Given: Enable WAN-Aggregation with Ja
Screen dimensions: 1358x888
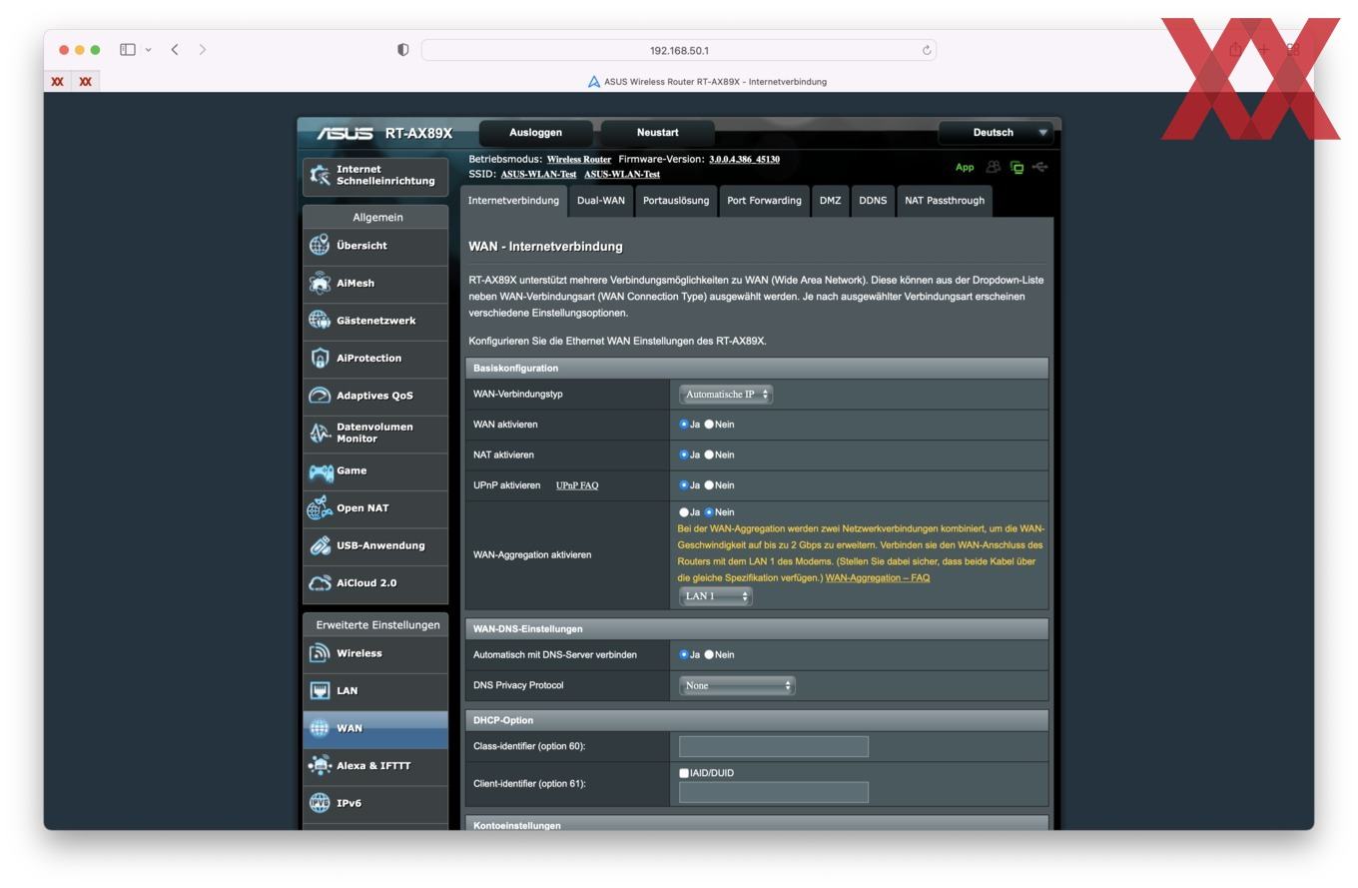Looking at the screenshot, I should (684, 512).
